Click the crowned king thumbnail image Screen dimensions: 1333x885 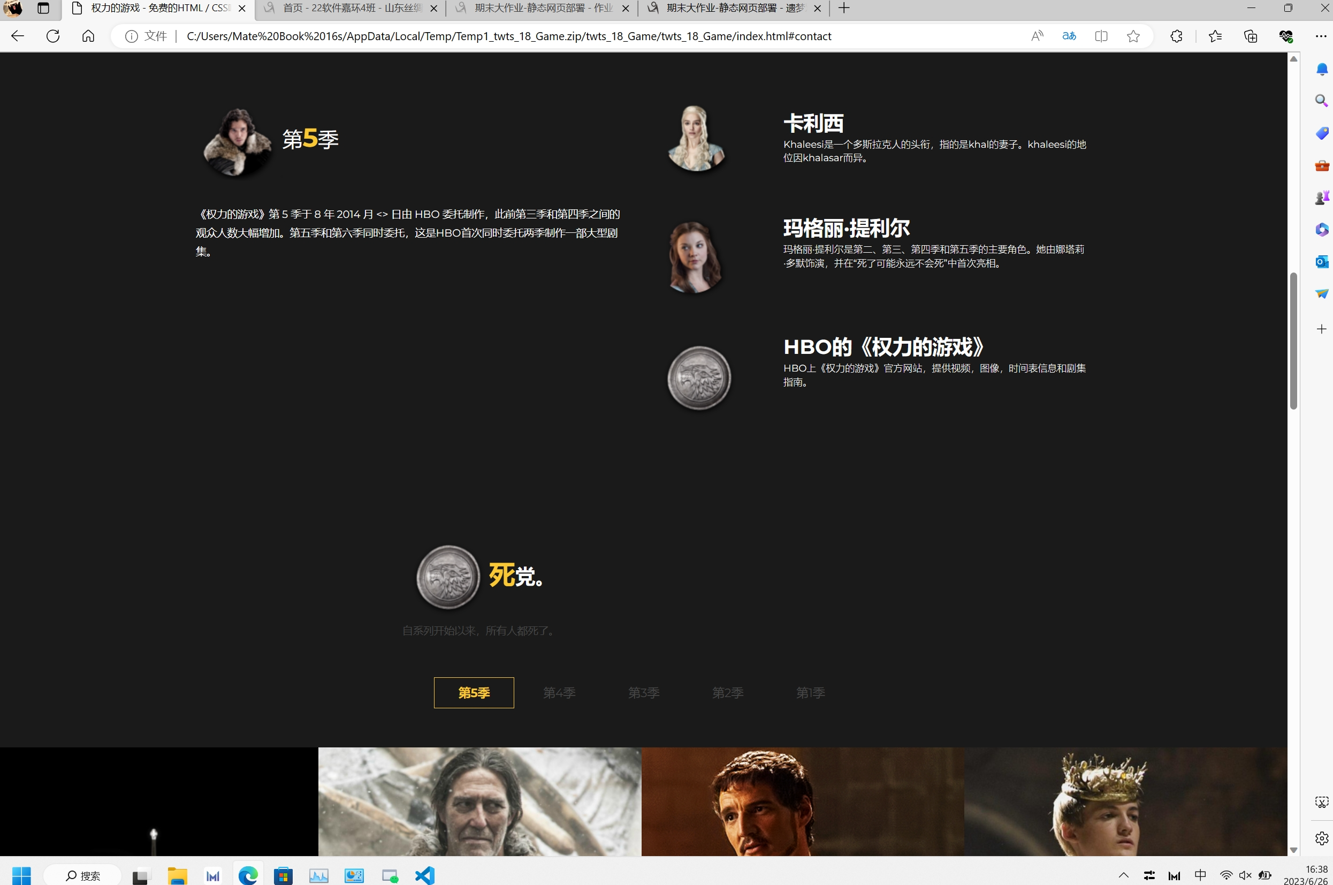(1125, 801)
